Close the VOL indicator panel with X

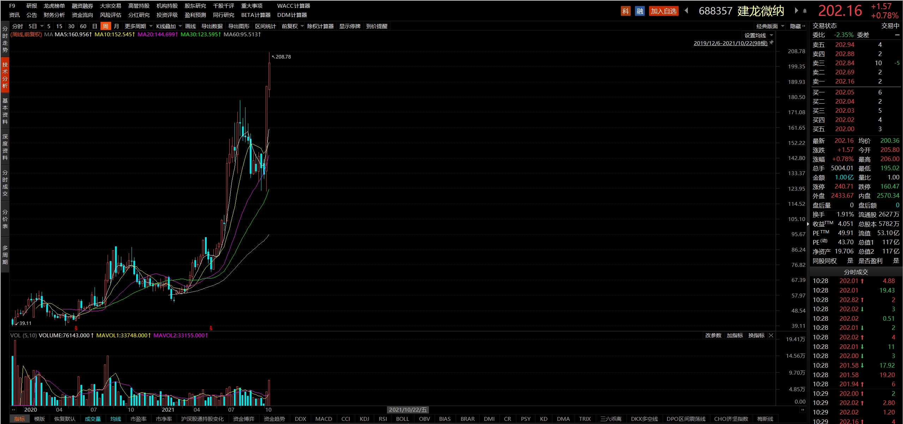pyautogui.click(x=771, y=335)
